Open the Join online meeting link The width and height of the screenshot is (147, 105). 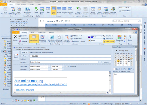29,81
